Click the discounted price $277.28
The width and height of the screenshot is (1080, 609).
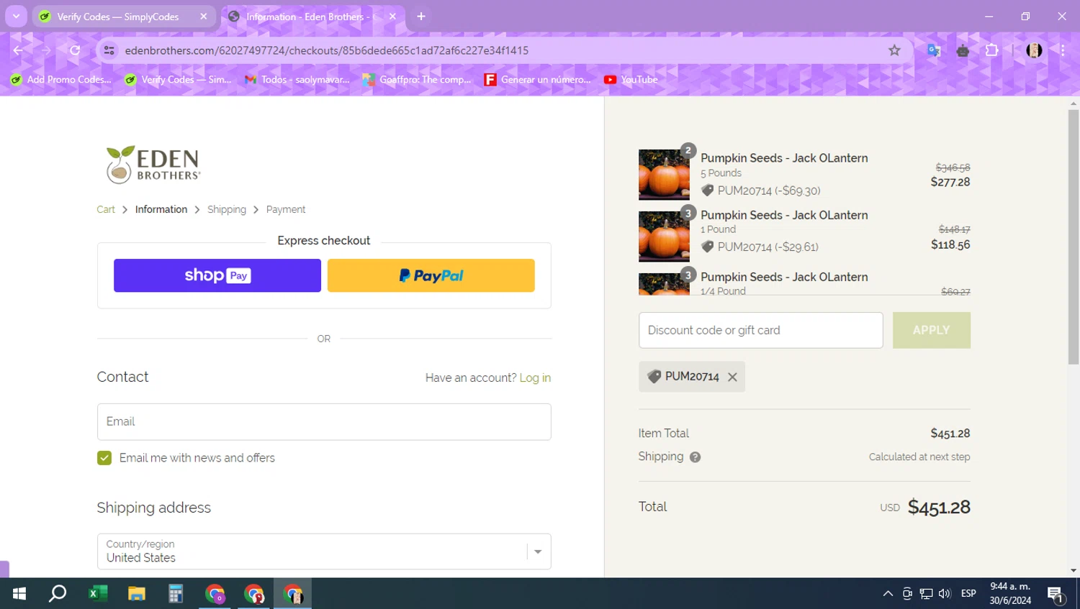[950, 183]
